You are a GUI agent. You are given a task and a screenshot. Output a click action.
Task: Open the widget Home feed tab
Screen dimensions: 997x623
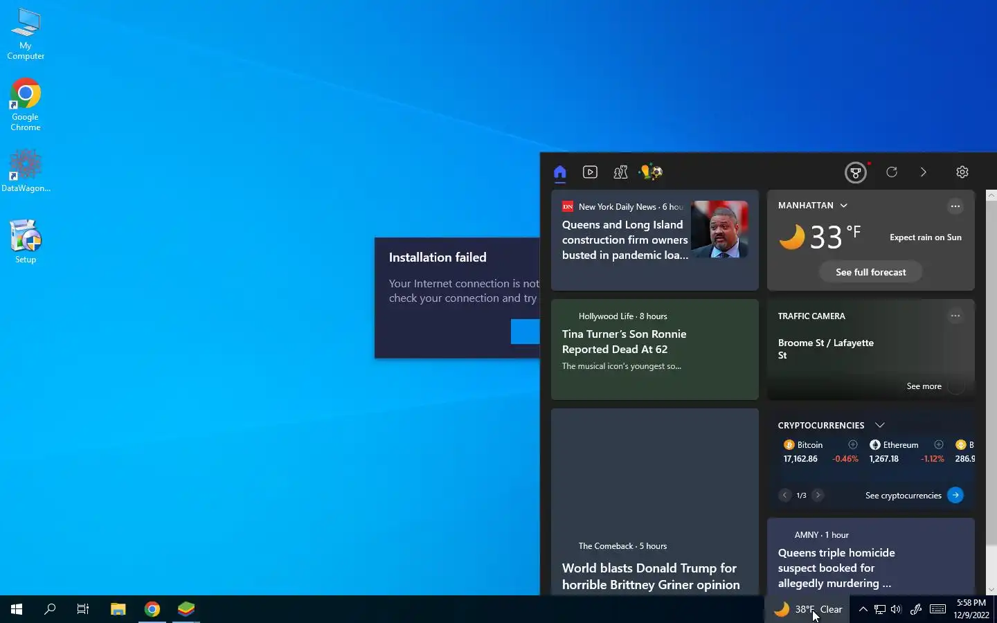560,172
